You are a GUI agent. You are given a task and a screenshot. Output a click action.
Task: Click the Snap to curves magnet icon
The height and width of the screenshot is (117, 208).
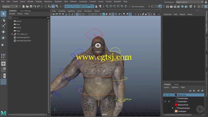tap(111, 6)
